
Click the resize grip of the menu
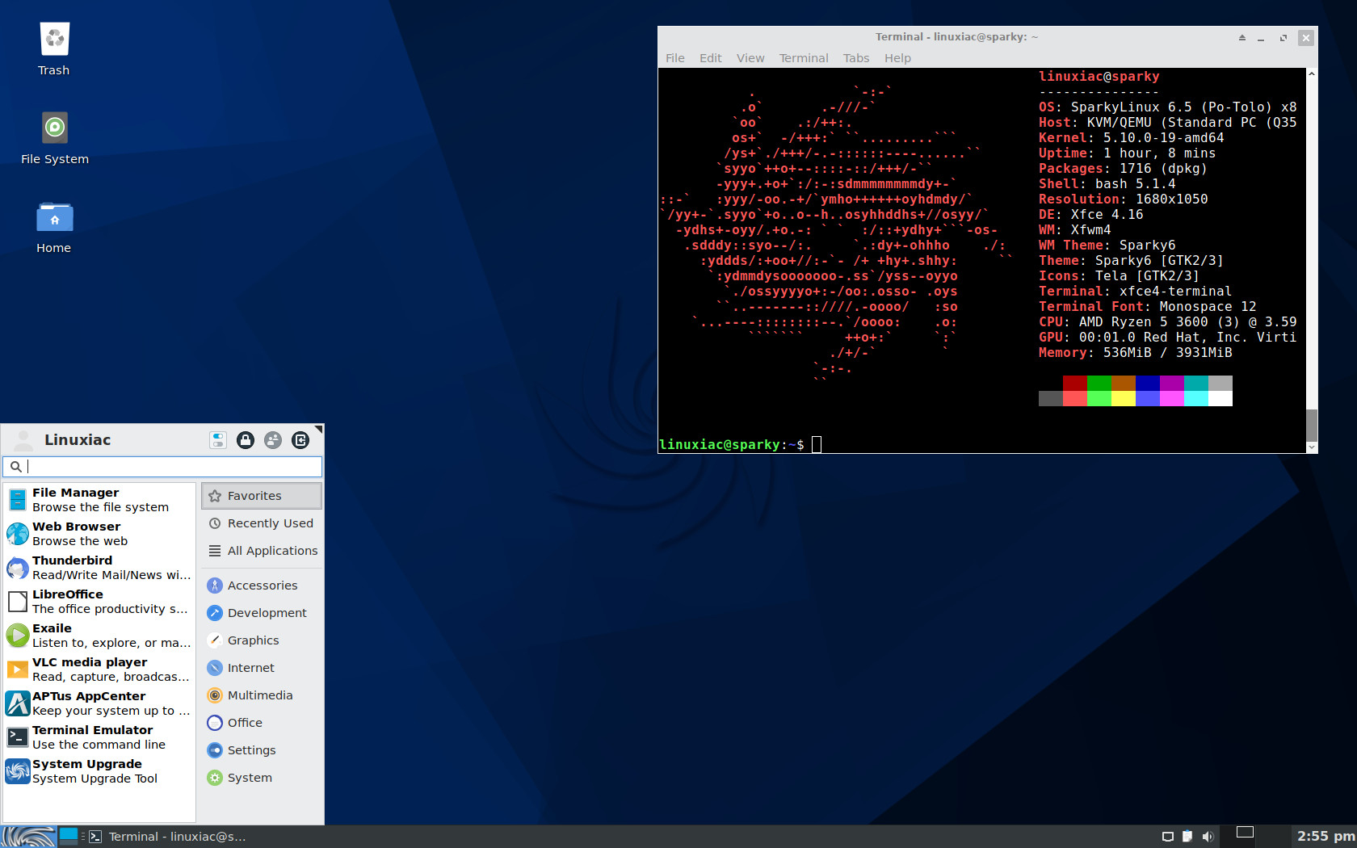[x=319, y=429]
